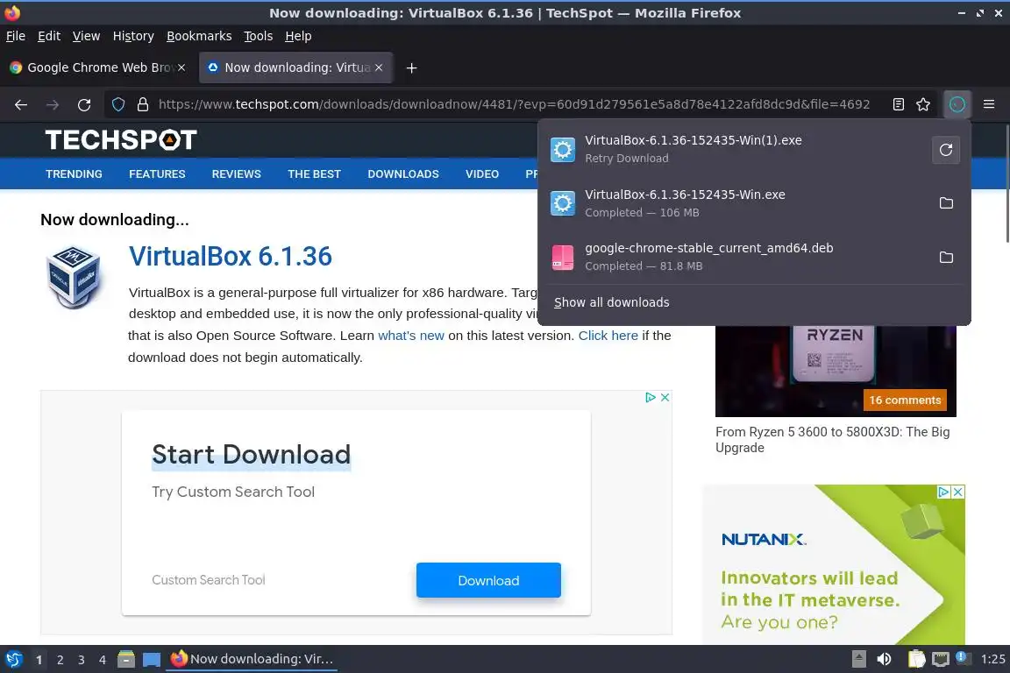Open the Tools menu
This screenshot has width=1010, height=673.
click(x=259, y=36)
